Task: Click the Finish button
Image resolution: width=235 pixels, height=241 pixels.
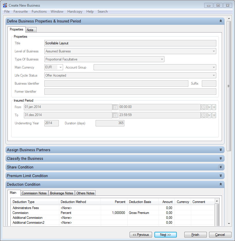Action: click(x=195, y=234)
